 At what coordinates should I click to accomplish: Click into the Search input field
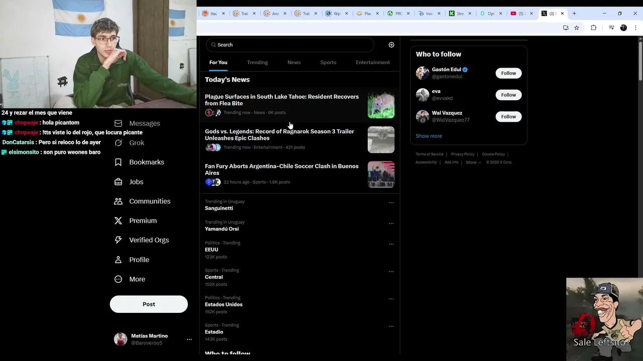(290, 45)
